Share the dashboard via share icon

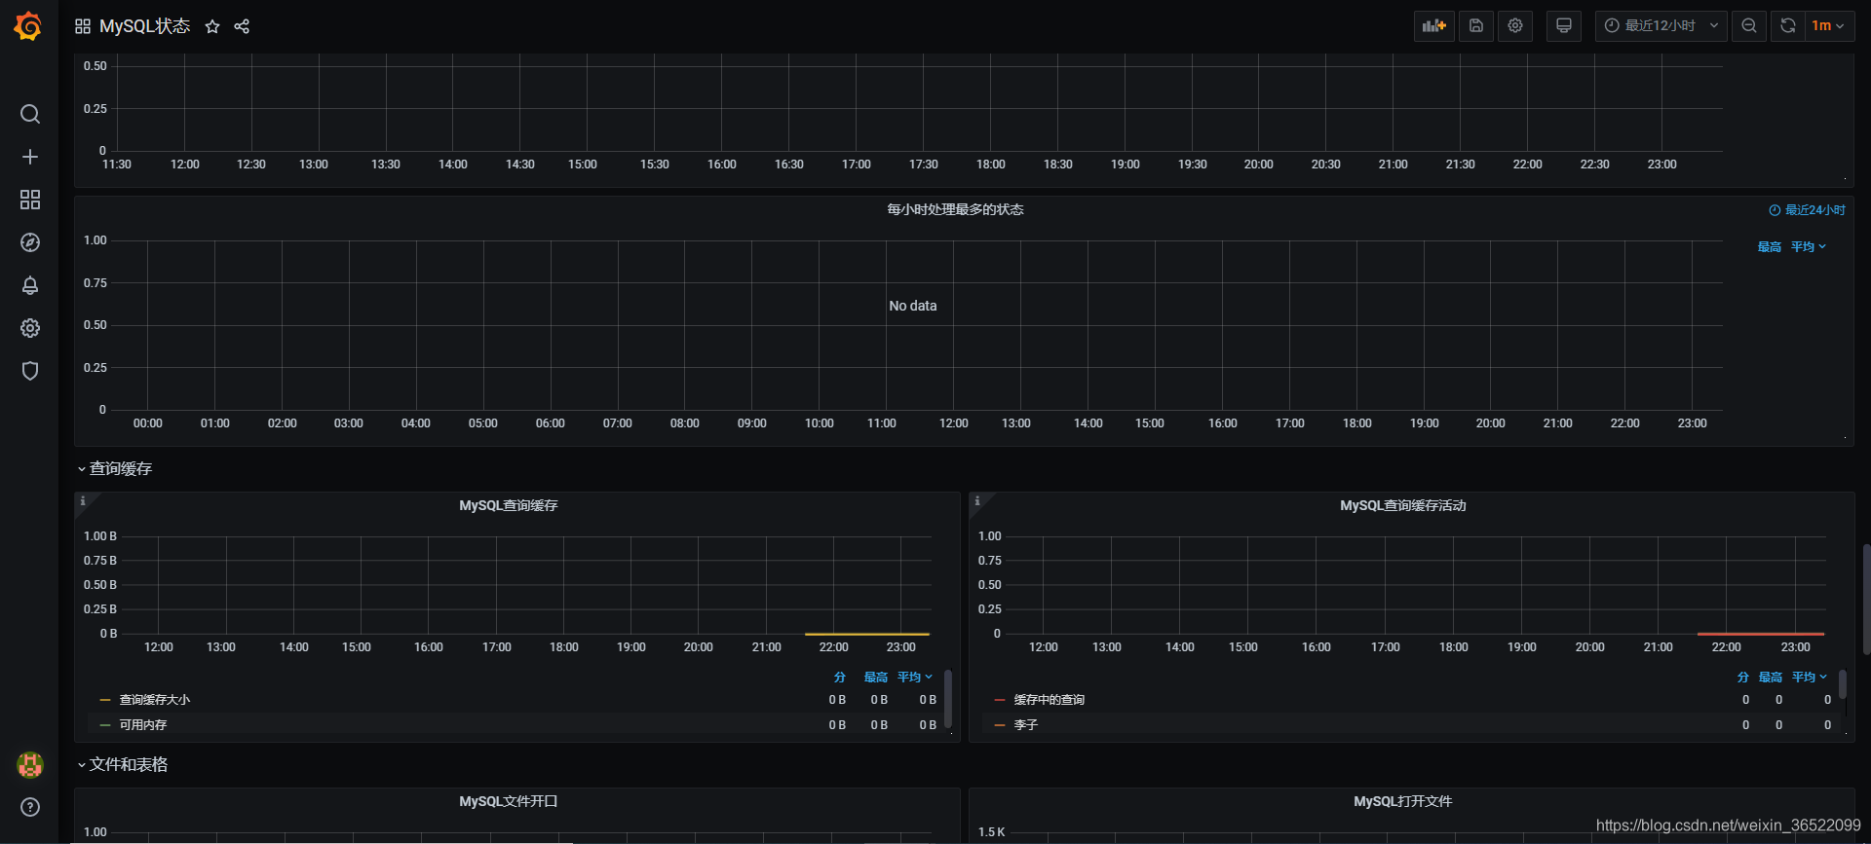click(x=242, y=26)
